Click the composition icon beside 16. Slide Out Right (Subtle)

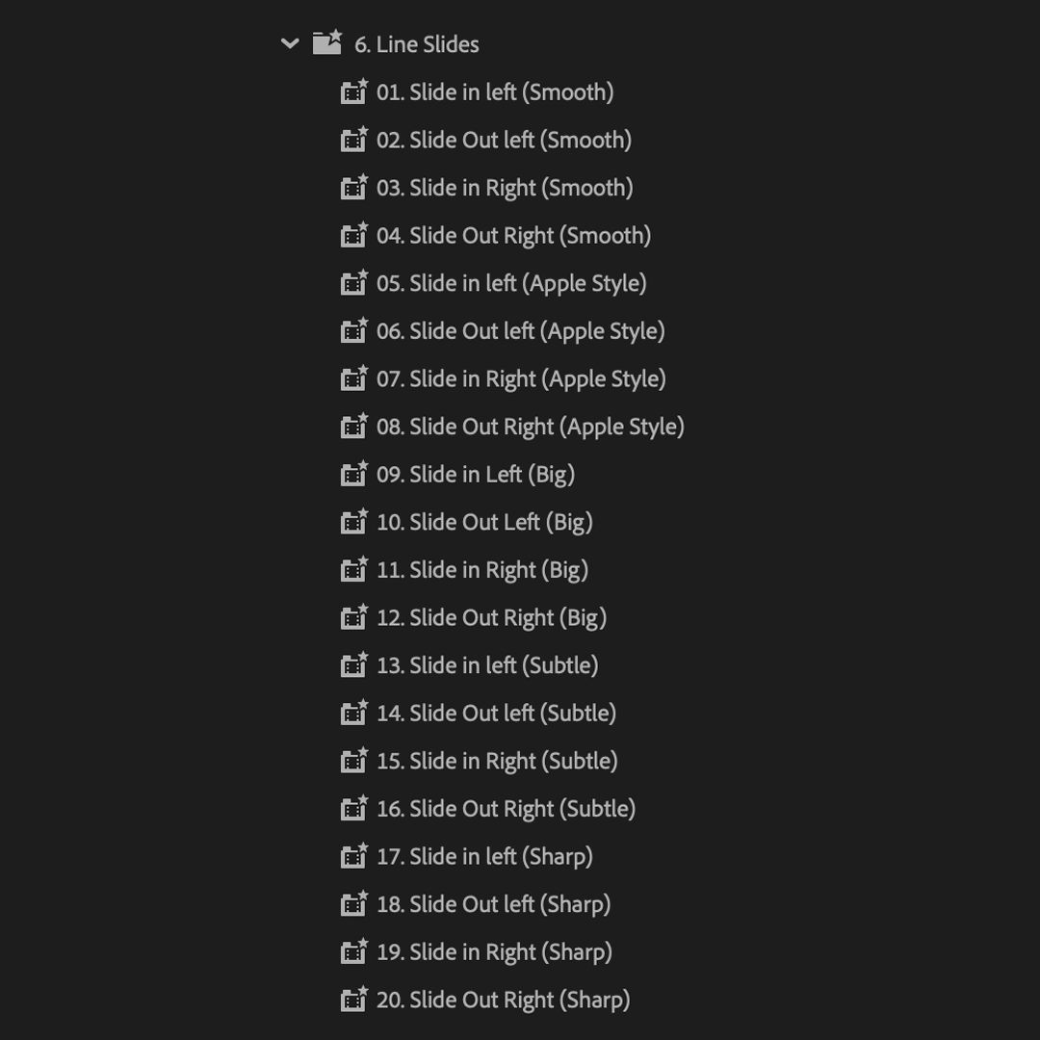354,808
